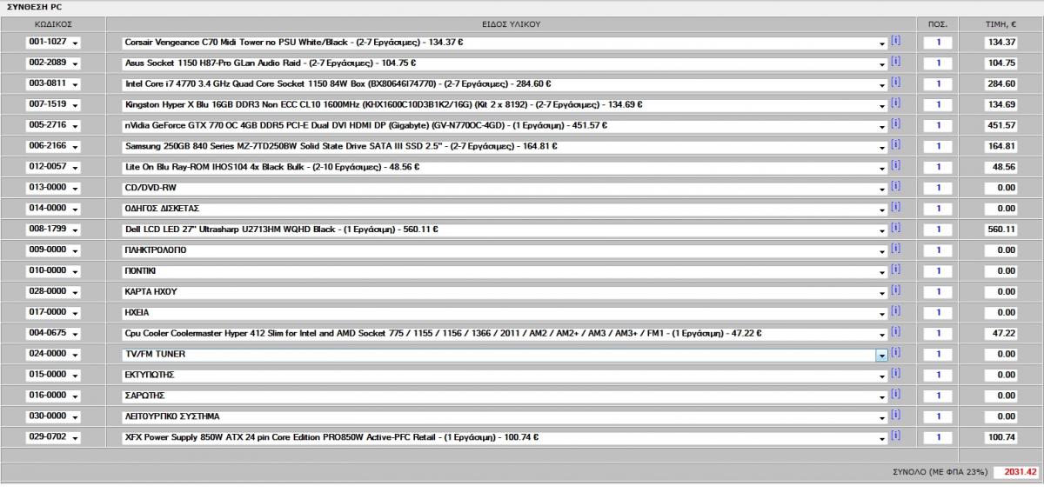Screen dimensions: 1044x499
Task: Click quantity field of Intel Core i7 row
Action: [x=938, y=84]
